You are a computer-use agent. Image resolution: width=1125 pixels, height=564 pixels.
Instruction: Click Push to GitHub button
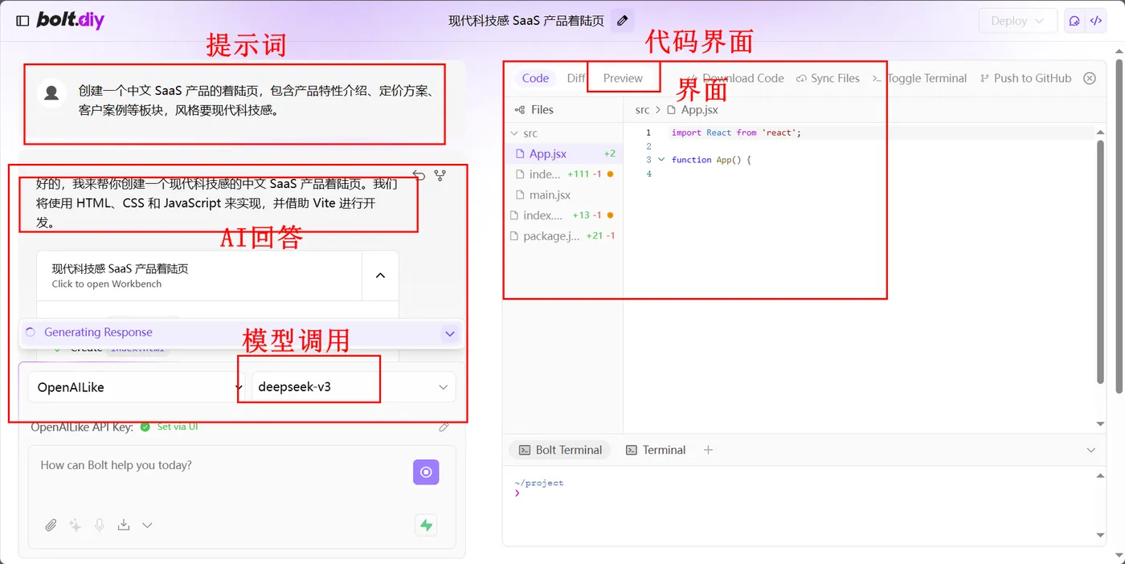1025,78
